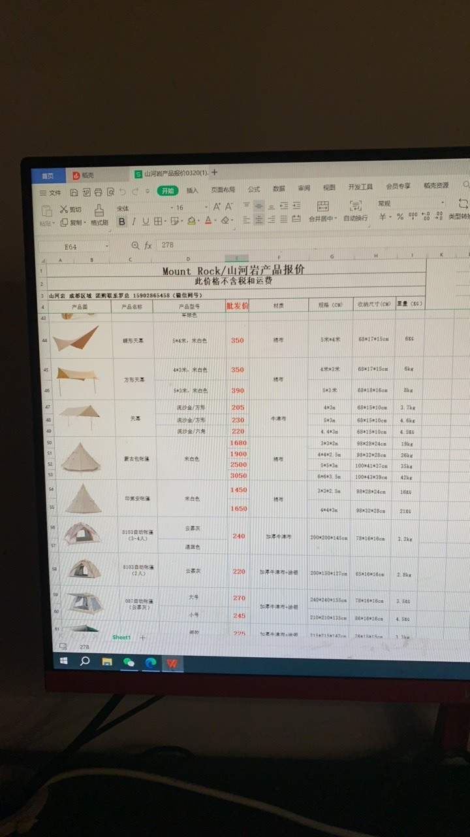Open the font name dropdown (宋体)

pyautogui.click(x=172, y=208)
